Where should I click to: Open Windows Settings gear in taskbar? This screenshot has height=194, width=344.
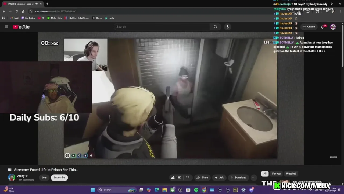pos(243,190)
